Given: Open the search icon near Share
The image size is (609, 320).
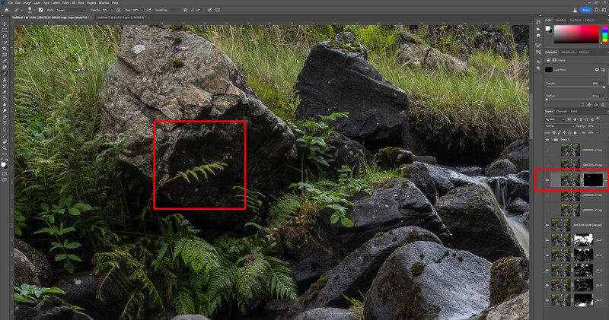Looking at the screenshot, I should [x=597, y=10].
